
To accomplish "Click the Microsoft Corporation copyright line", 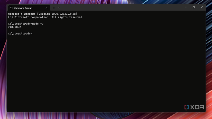I will 46,17.
